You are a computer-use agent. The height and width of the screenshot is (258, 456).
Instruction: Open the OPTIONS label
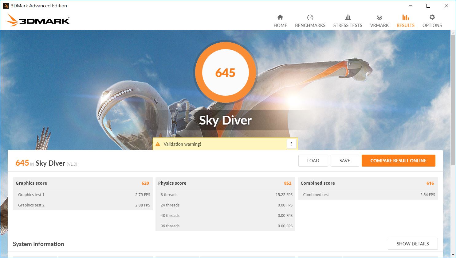pos(432,25)
